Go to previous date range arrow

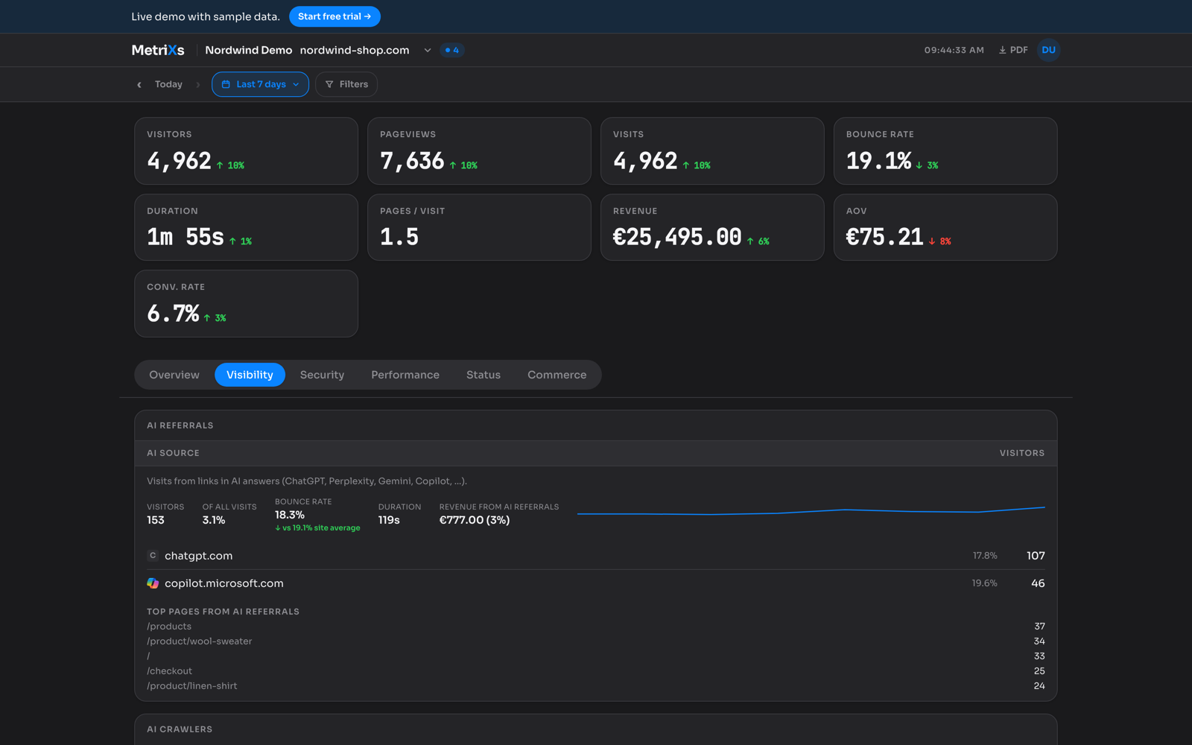139,85
